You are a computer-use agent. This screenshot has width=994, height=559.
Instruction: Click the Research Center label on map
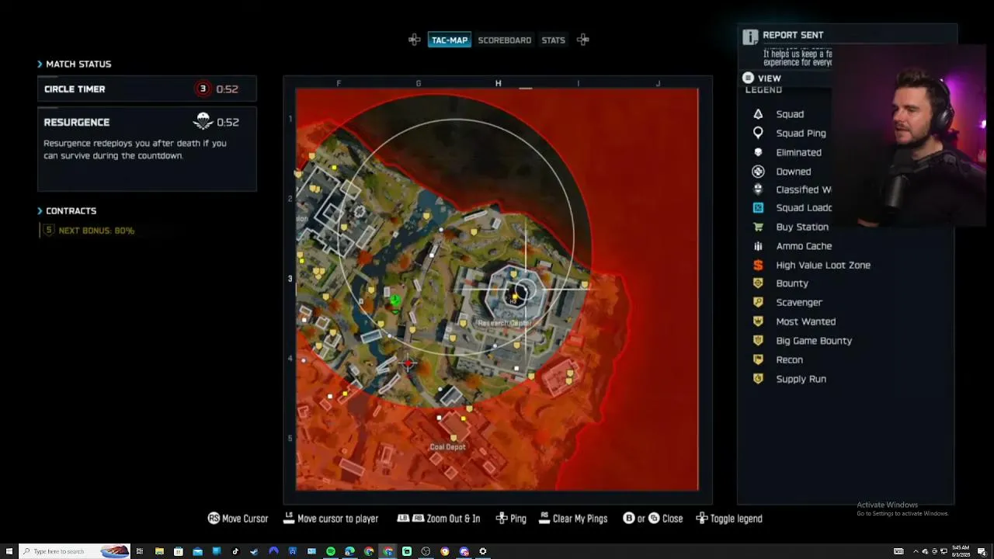click(x=505, y=323)
